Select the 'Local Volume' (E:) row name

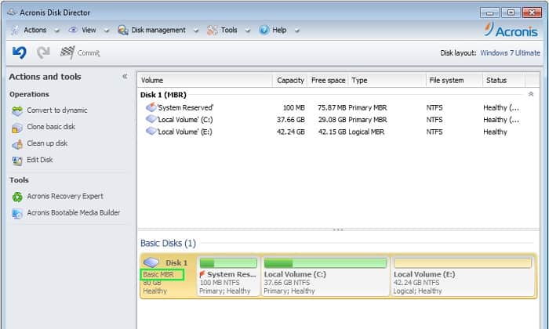coord(185,132)
